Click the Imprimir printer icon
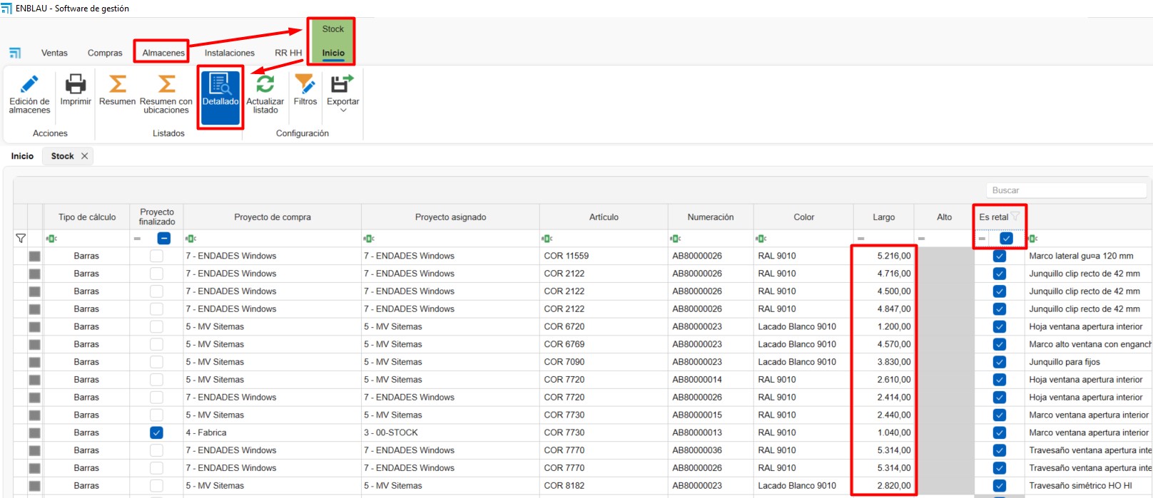 75,85
